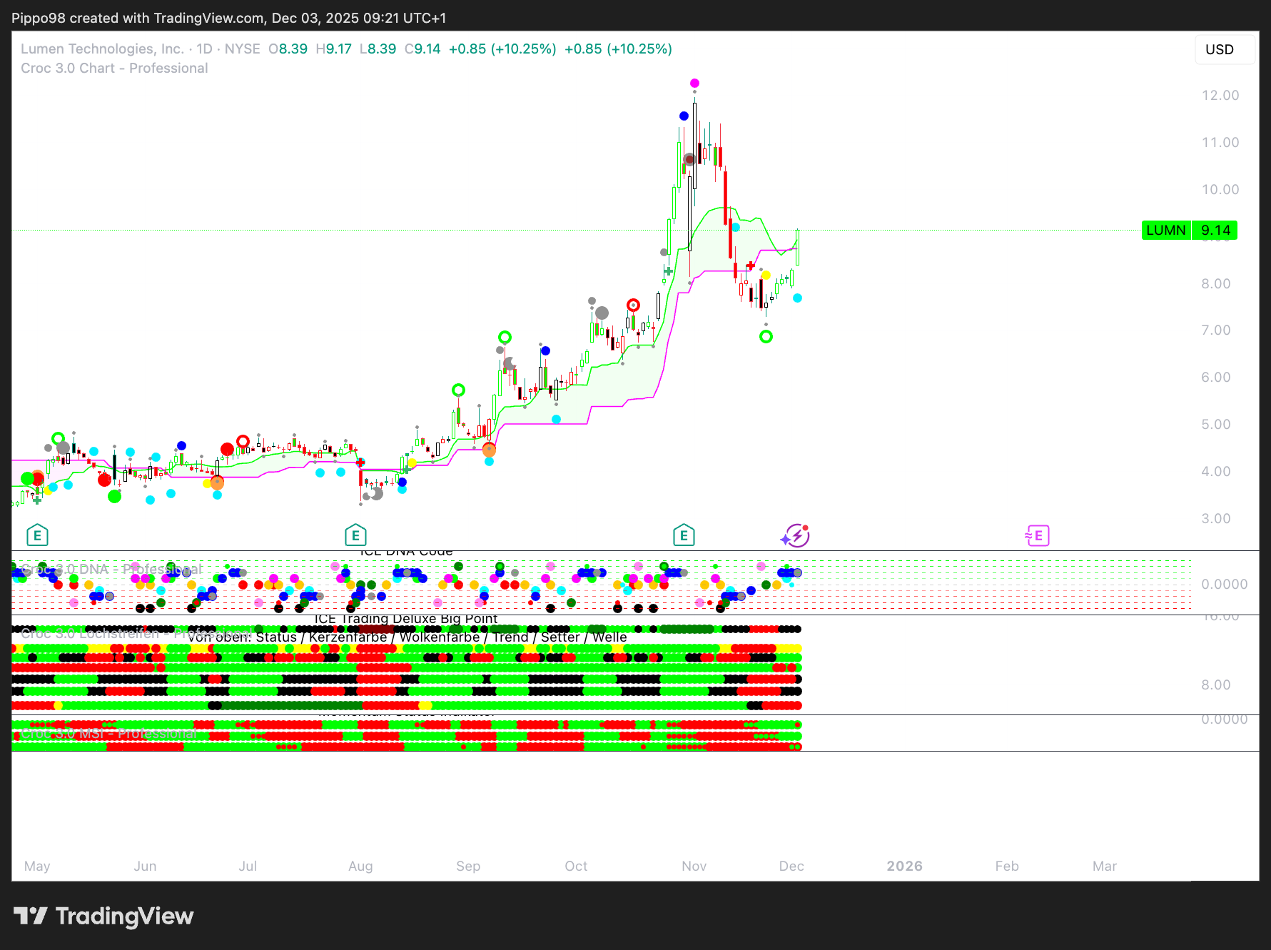1271x950 pixels.
Task: Click the purple lightning bolt icon near December
Action: click(x=796, y=535)
